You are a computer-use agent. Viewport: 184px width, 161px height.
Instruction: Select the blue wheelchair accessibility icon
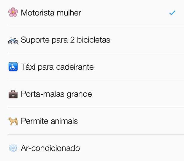click(13, 67)
